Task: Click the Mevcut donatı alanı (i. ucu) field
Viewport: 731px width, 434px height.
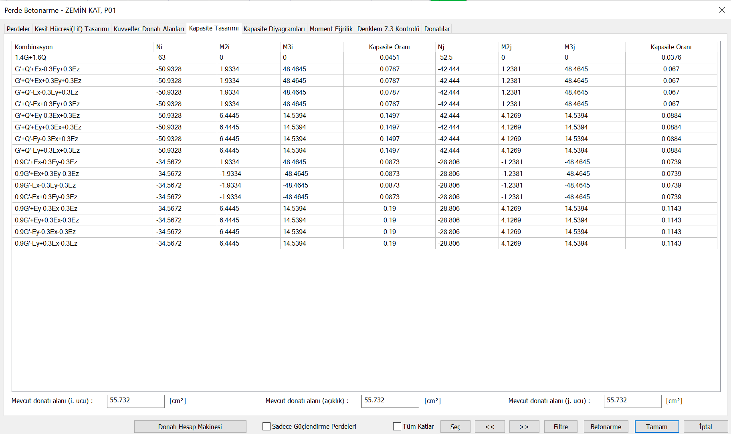Action: pos(135,401)
